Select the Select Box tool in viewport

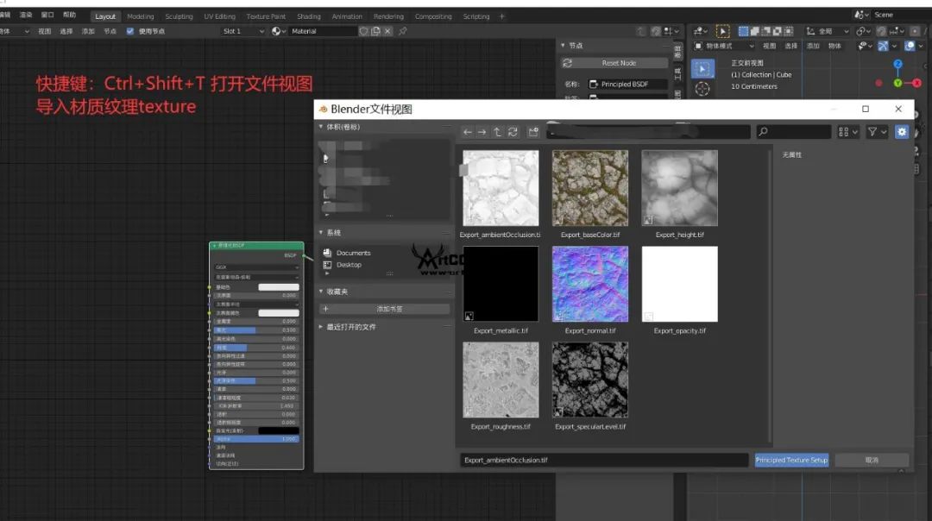(x=702, y=70)
